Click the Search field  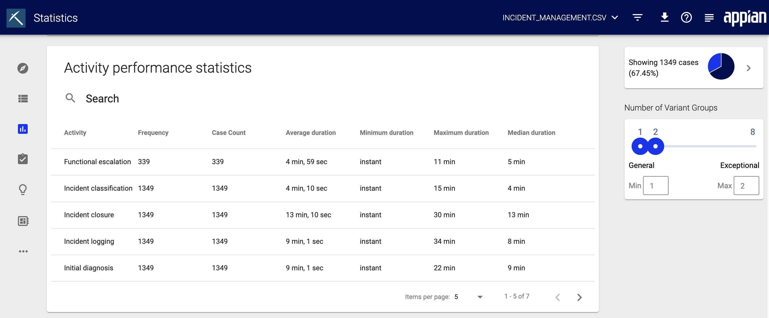[x=322, y=98]
